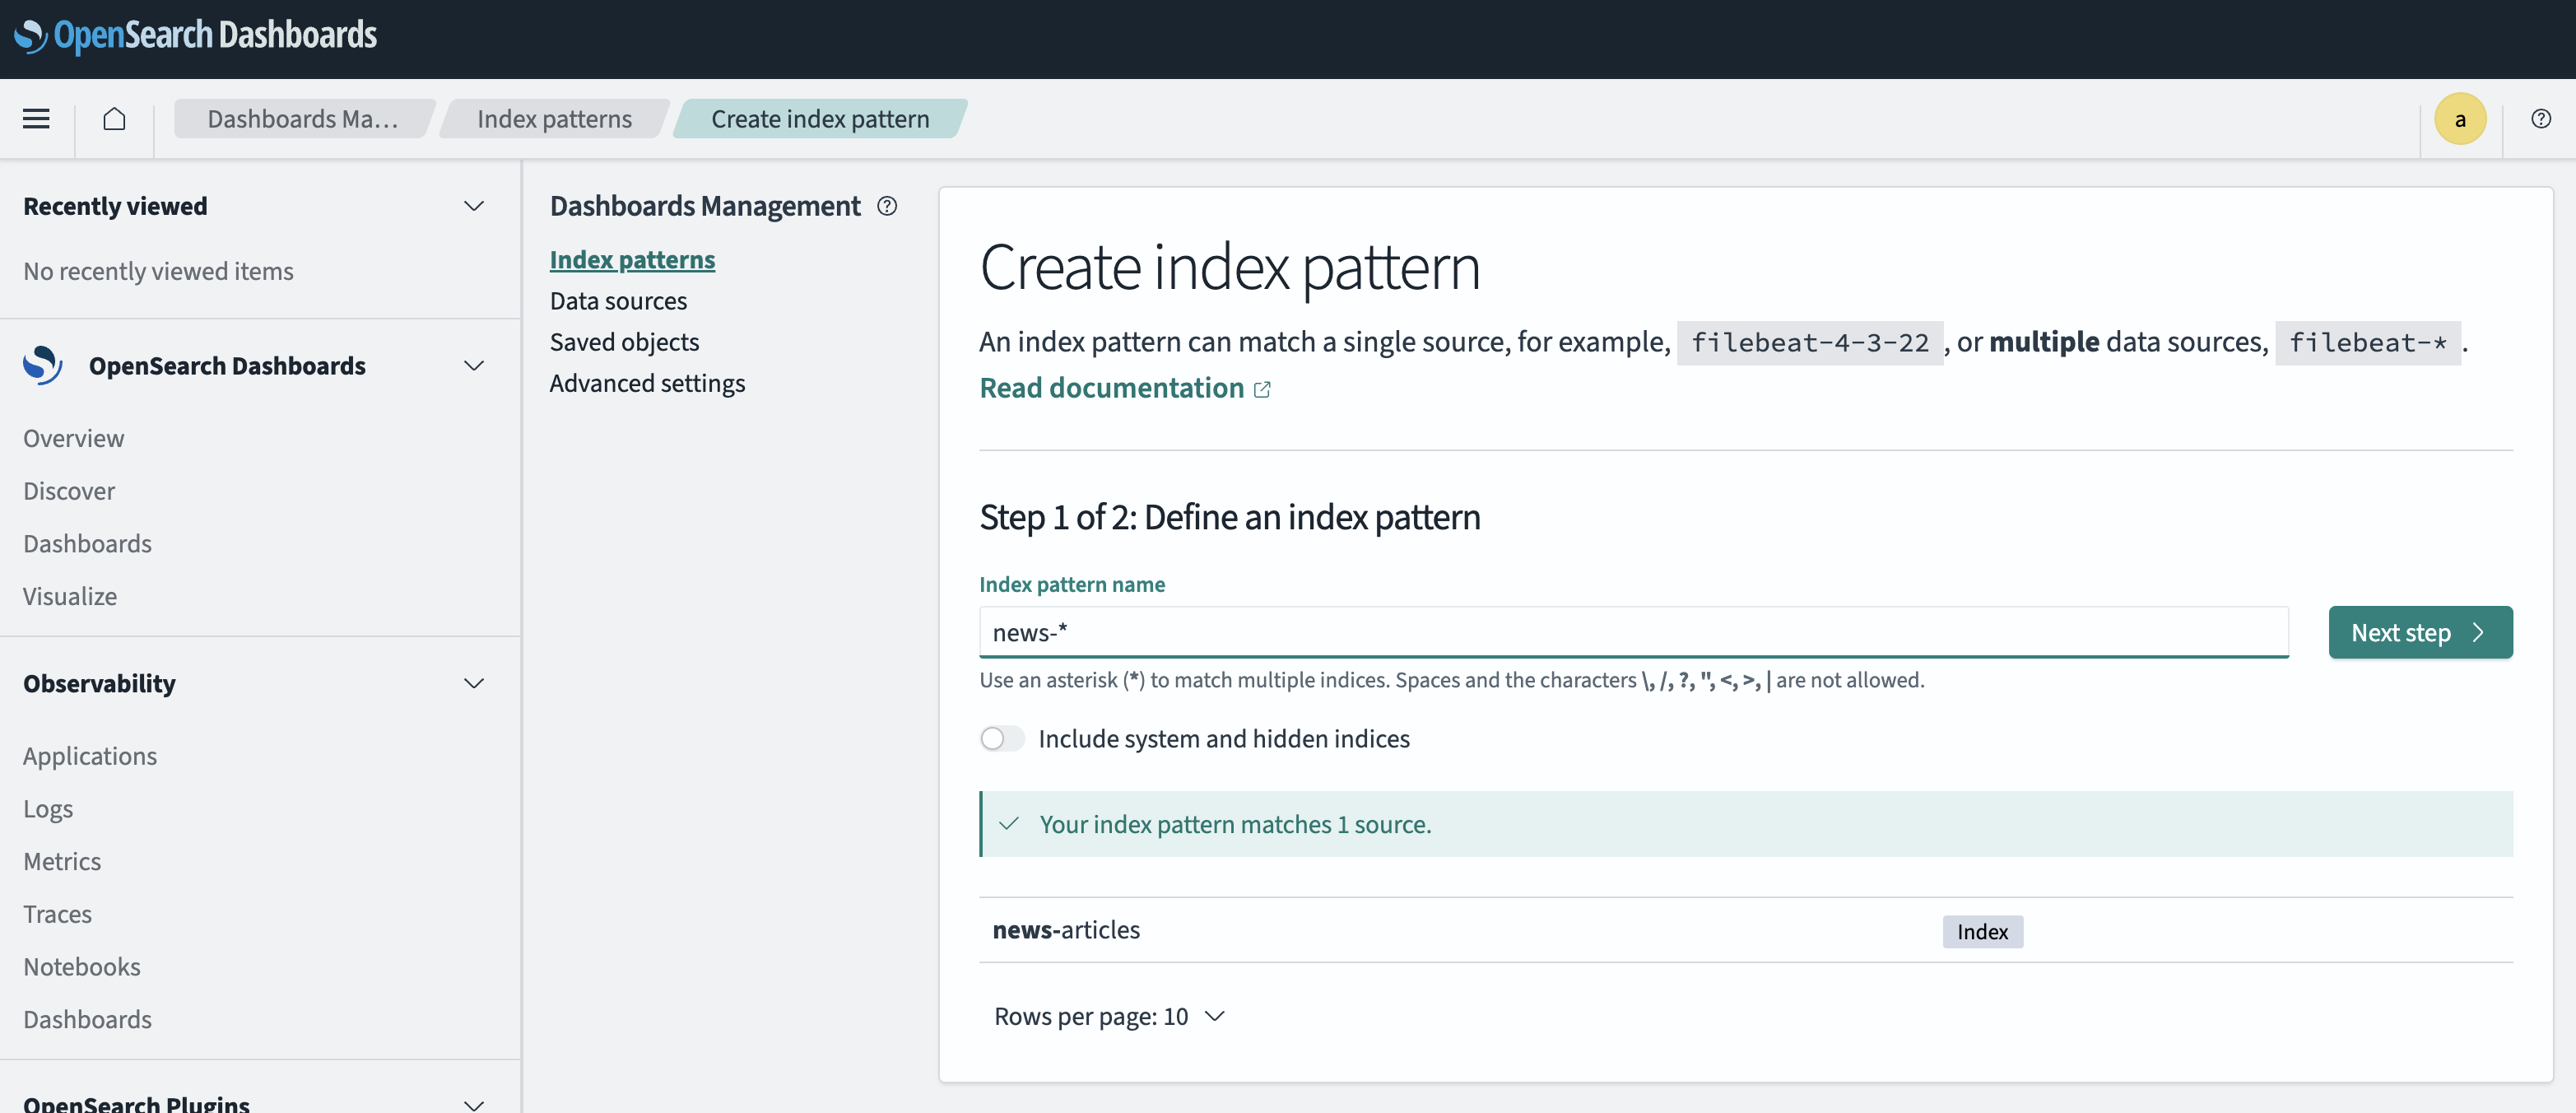Open Advanced settings menu item
2576x1113 pixels.
pos(647,383)
